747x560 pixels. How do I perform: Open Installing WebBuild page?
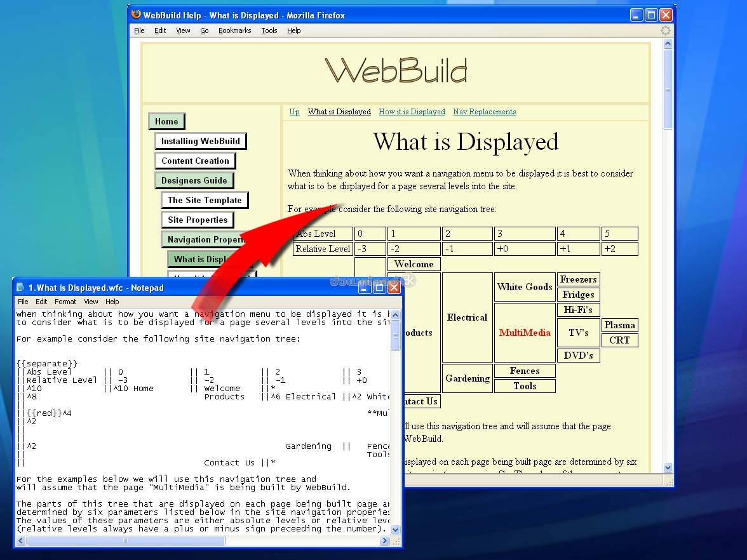(201, 141)
